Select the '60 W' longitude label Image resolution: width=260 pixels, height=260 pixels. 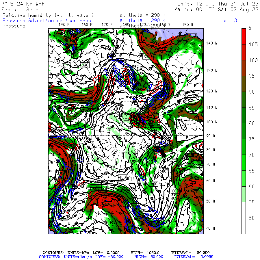pos(211,181)
